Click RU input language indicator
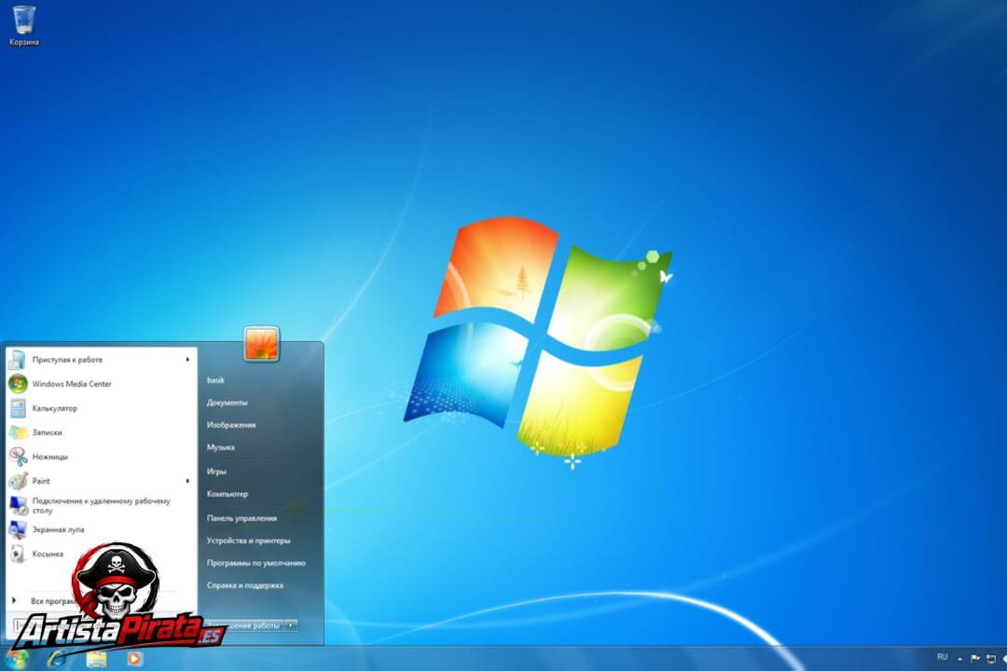 [x=942, y=657]
